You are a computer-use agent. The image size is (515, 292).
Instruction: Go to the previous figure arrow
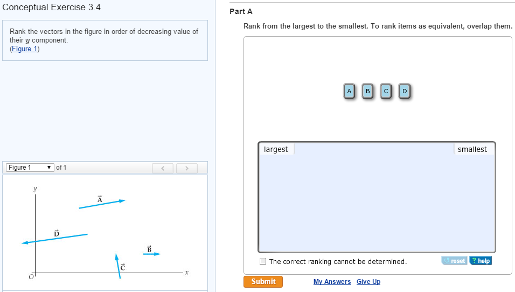[163, 168]
